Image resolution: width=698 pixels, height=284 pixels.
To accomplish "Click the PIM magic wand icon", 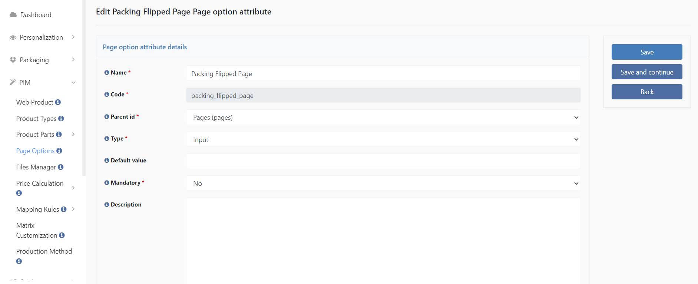I will pos(13,82).
